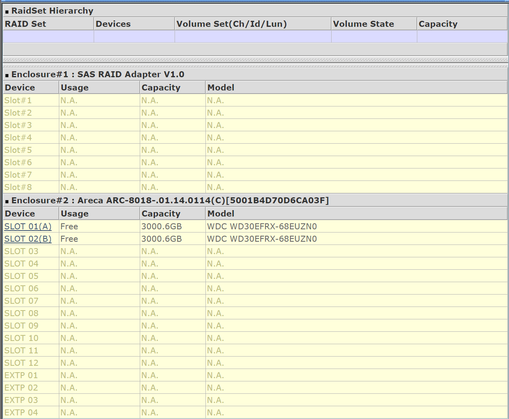The width and height of the screenshot is (509, 419).
Task: Click the Volume State column header
Action: click(363, 24)
